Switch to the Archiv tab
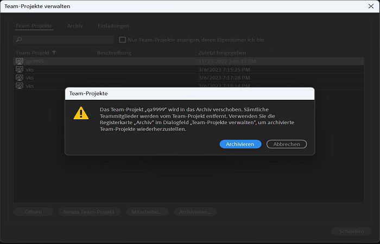380x244 pixels. 75,26
